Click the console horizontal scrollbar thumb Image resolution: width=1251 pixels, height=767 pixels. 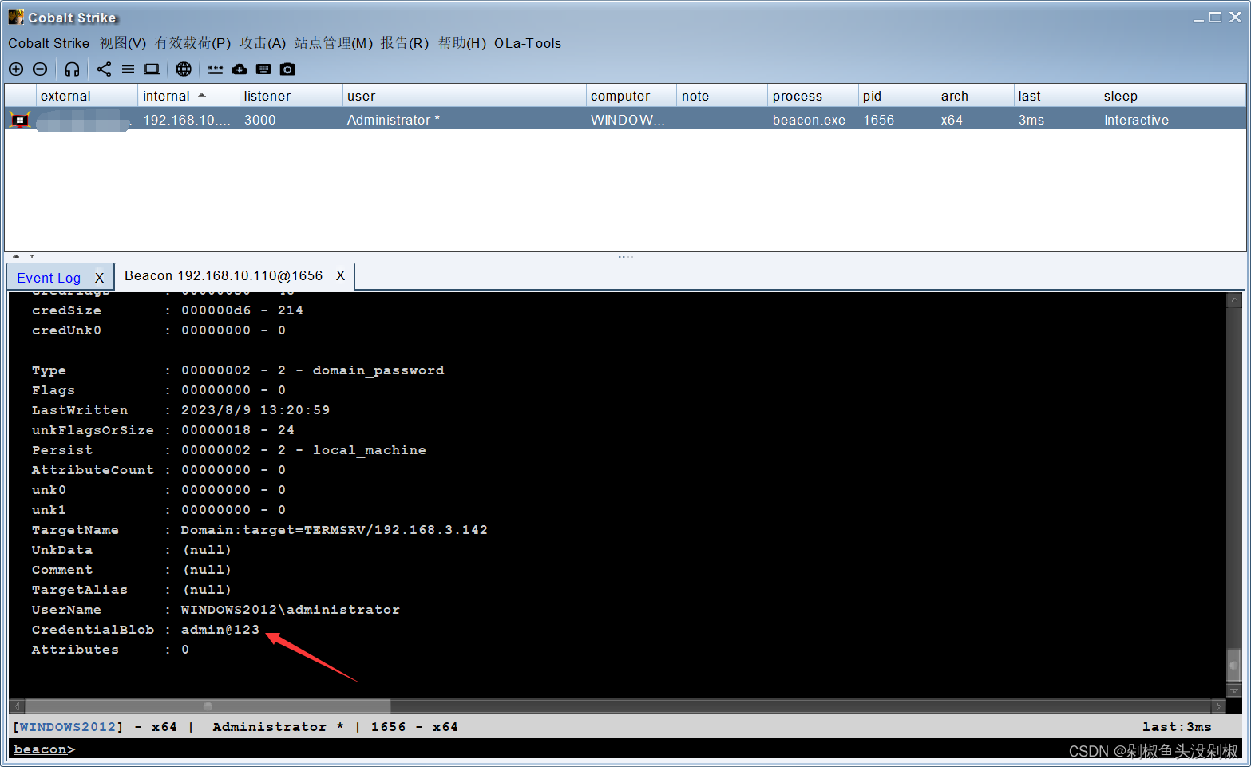208,706
